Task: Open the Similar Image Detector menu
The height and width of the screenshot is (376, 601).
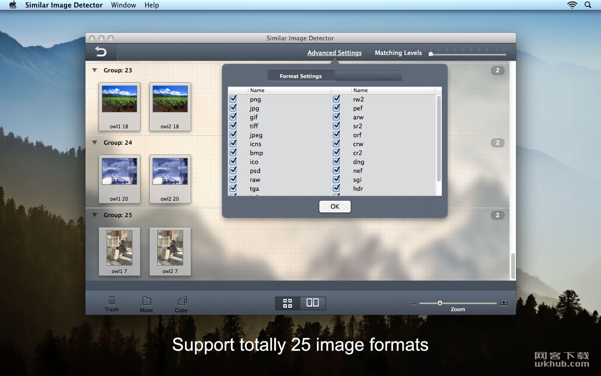Action: pyautogui.click(x=64, y=5)
